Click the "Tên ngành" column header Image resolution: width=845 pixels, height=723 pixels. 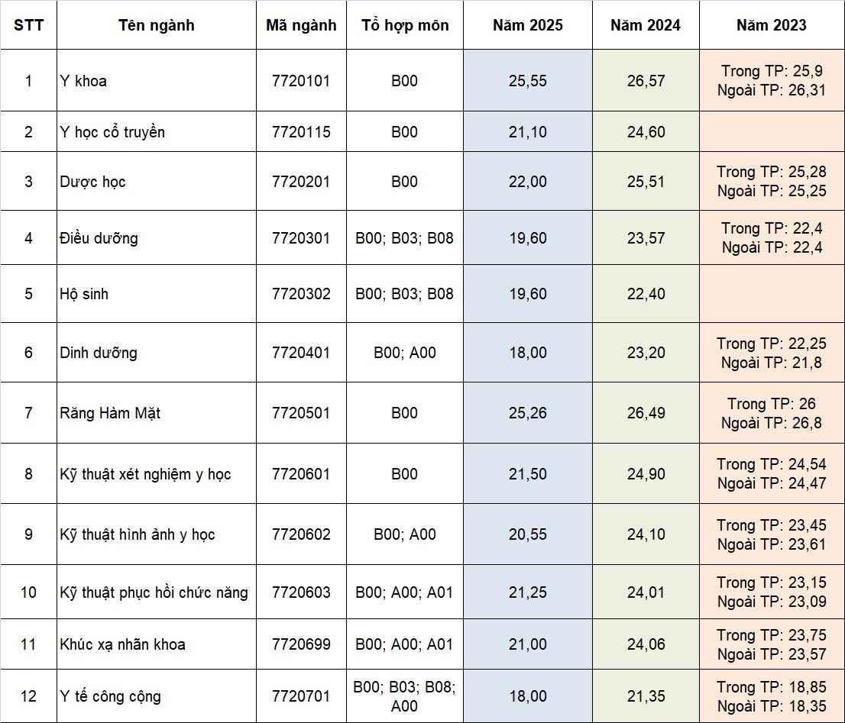[157, 25]
